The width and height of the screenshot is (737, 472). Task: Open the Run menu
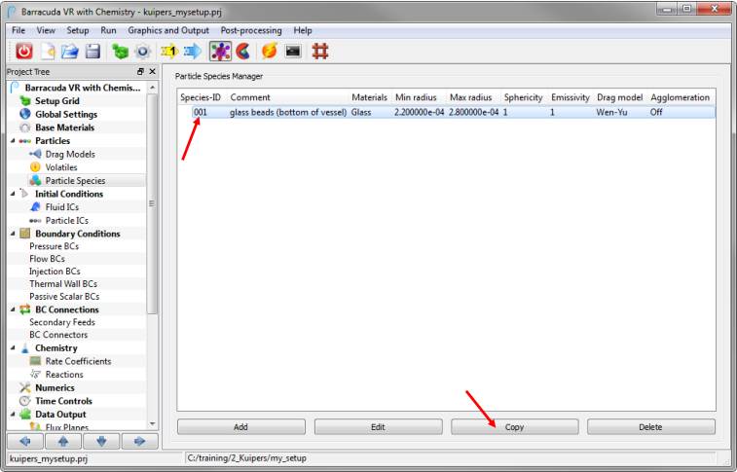[x=108, y=30]
